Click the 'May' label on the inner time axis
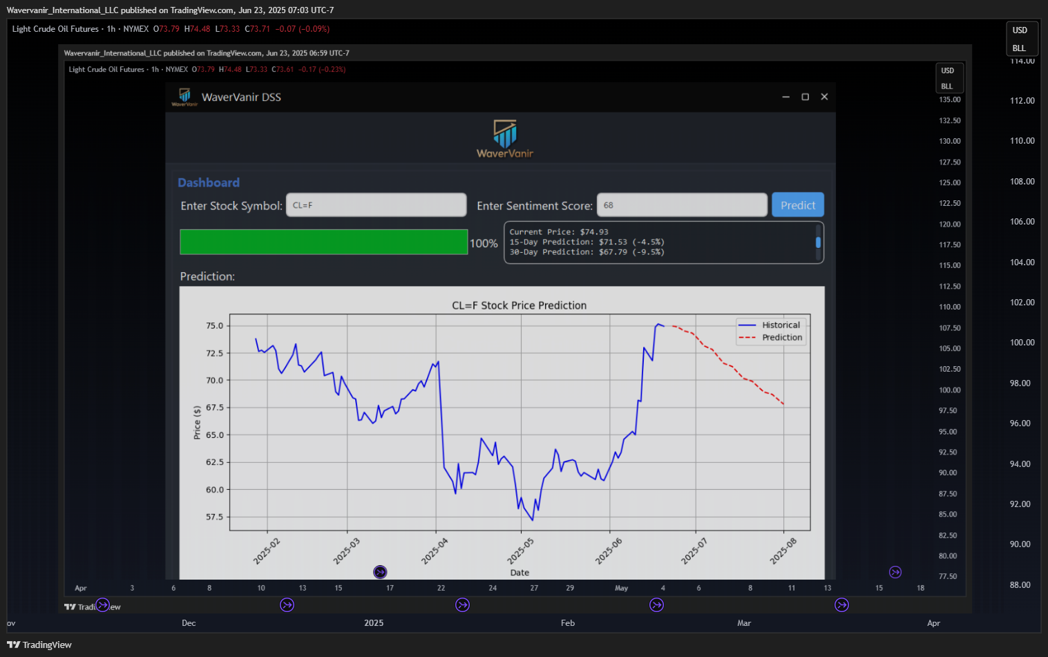Image resolution: width=1048 pixels, height=657 pixels. tap(622, 588)
